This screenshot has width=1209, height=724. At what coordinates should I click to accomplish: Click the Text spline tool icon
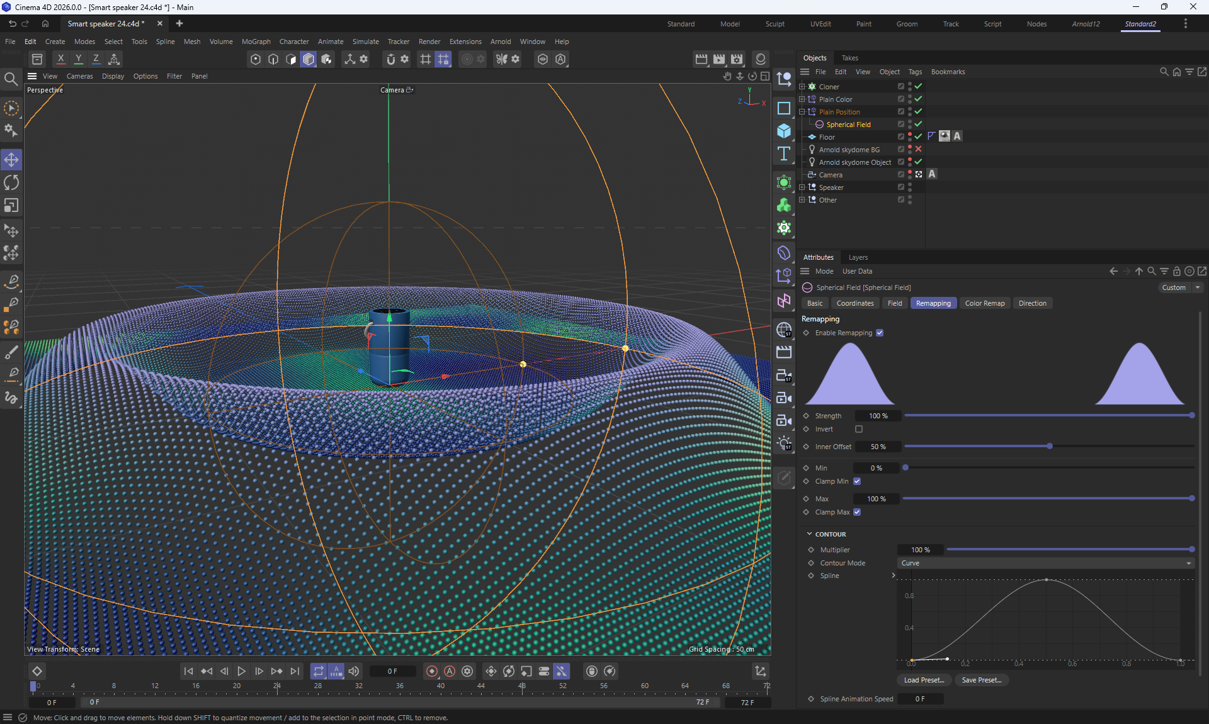tap(784, 154)
